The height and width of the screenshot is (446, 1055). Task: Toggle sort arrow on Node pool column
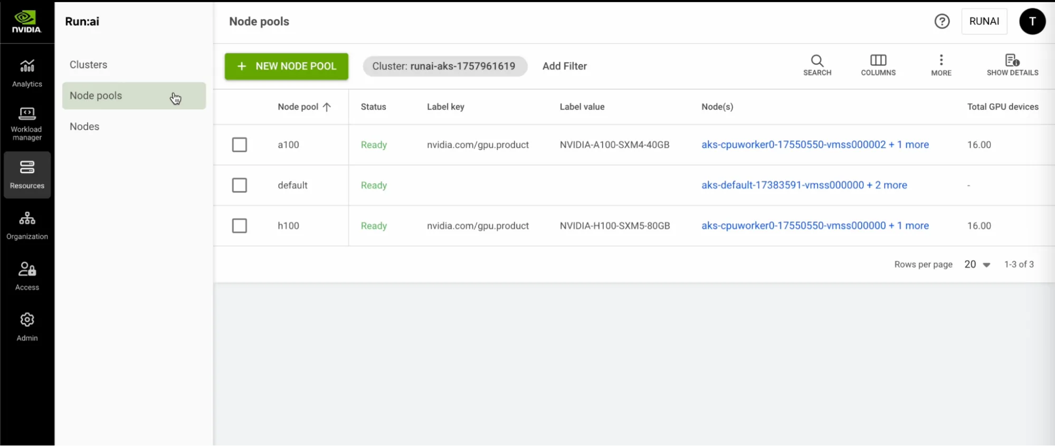pos(327,107)
